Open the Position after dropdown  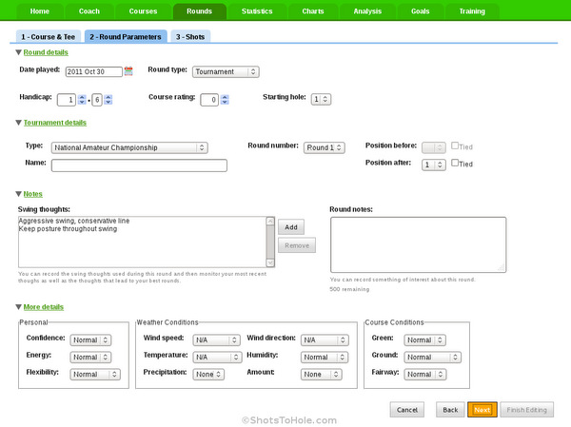pos(434,165)
